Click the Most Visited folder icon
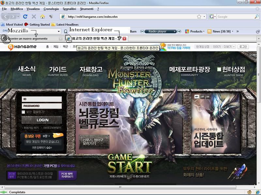This screenshot has width=261, height=195. click(x=3, y=25)
